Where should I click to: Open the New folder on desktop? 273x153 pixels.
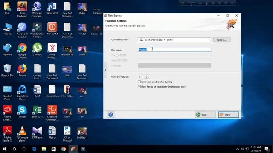[67, 91]
